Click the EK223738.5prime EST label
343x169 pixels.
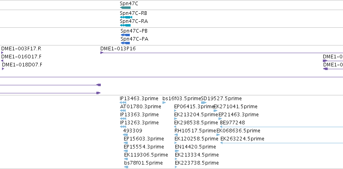197,163
